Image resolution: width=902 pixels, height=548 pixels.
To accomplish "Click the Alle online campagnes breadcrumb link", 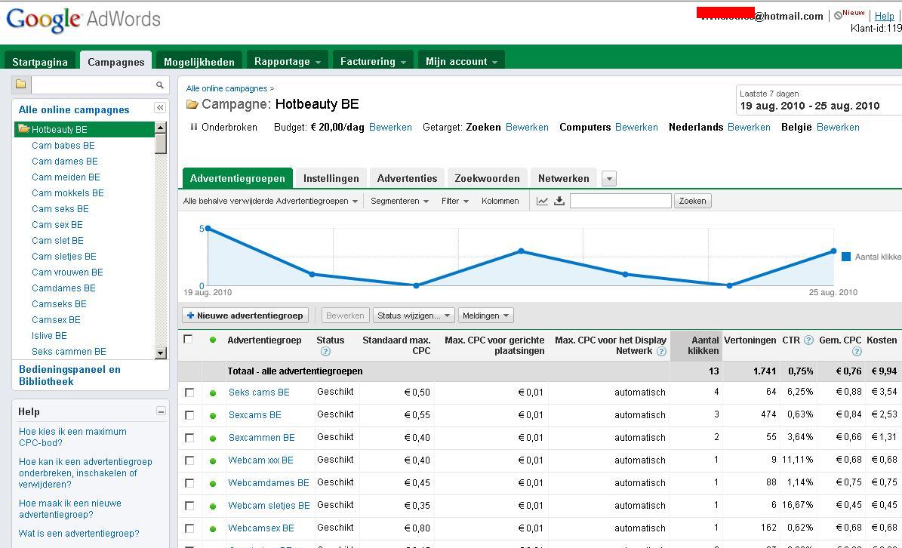I will tap(226, 88).
